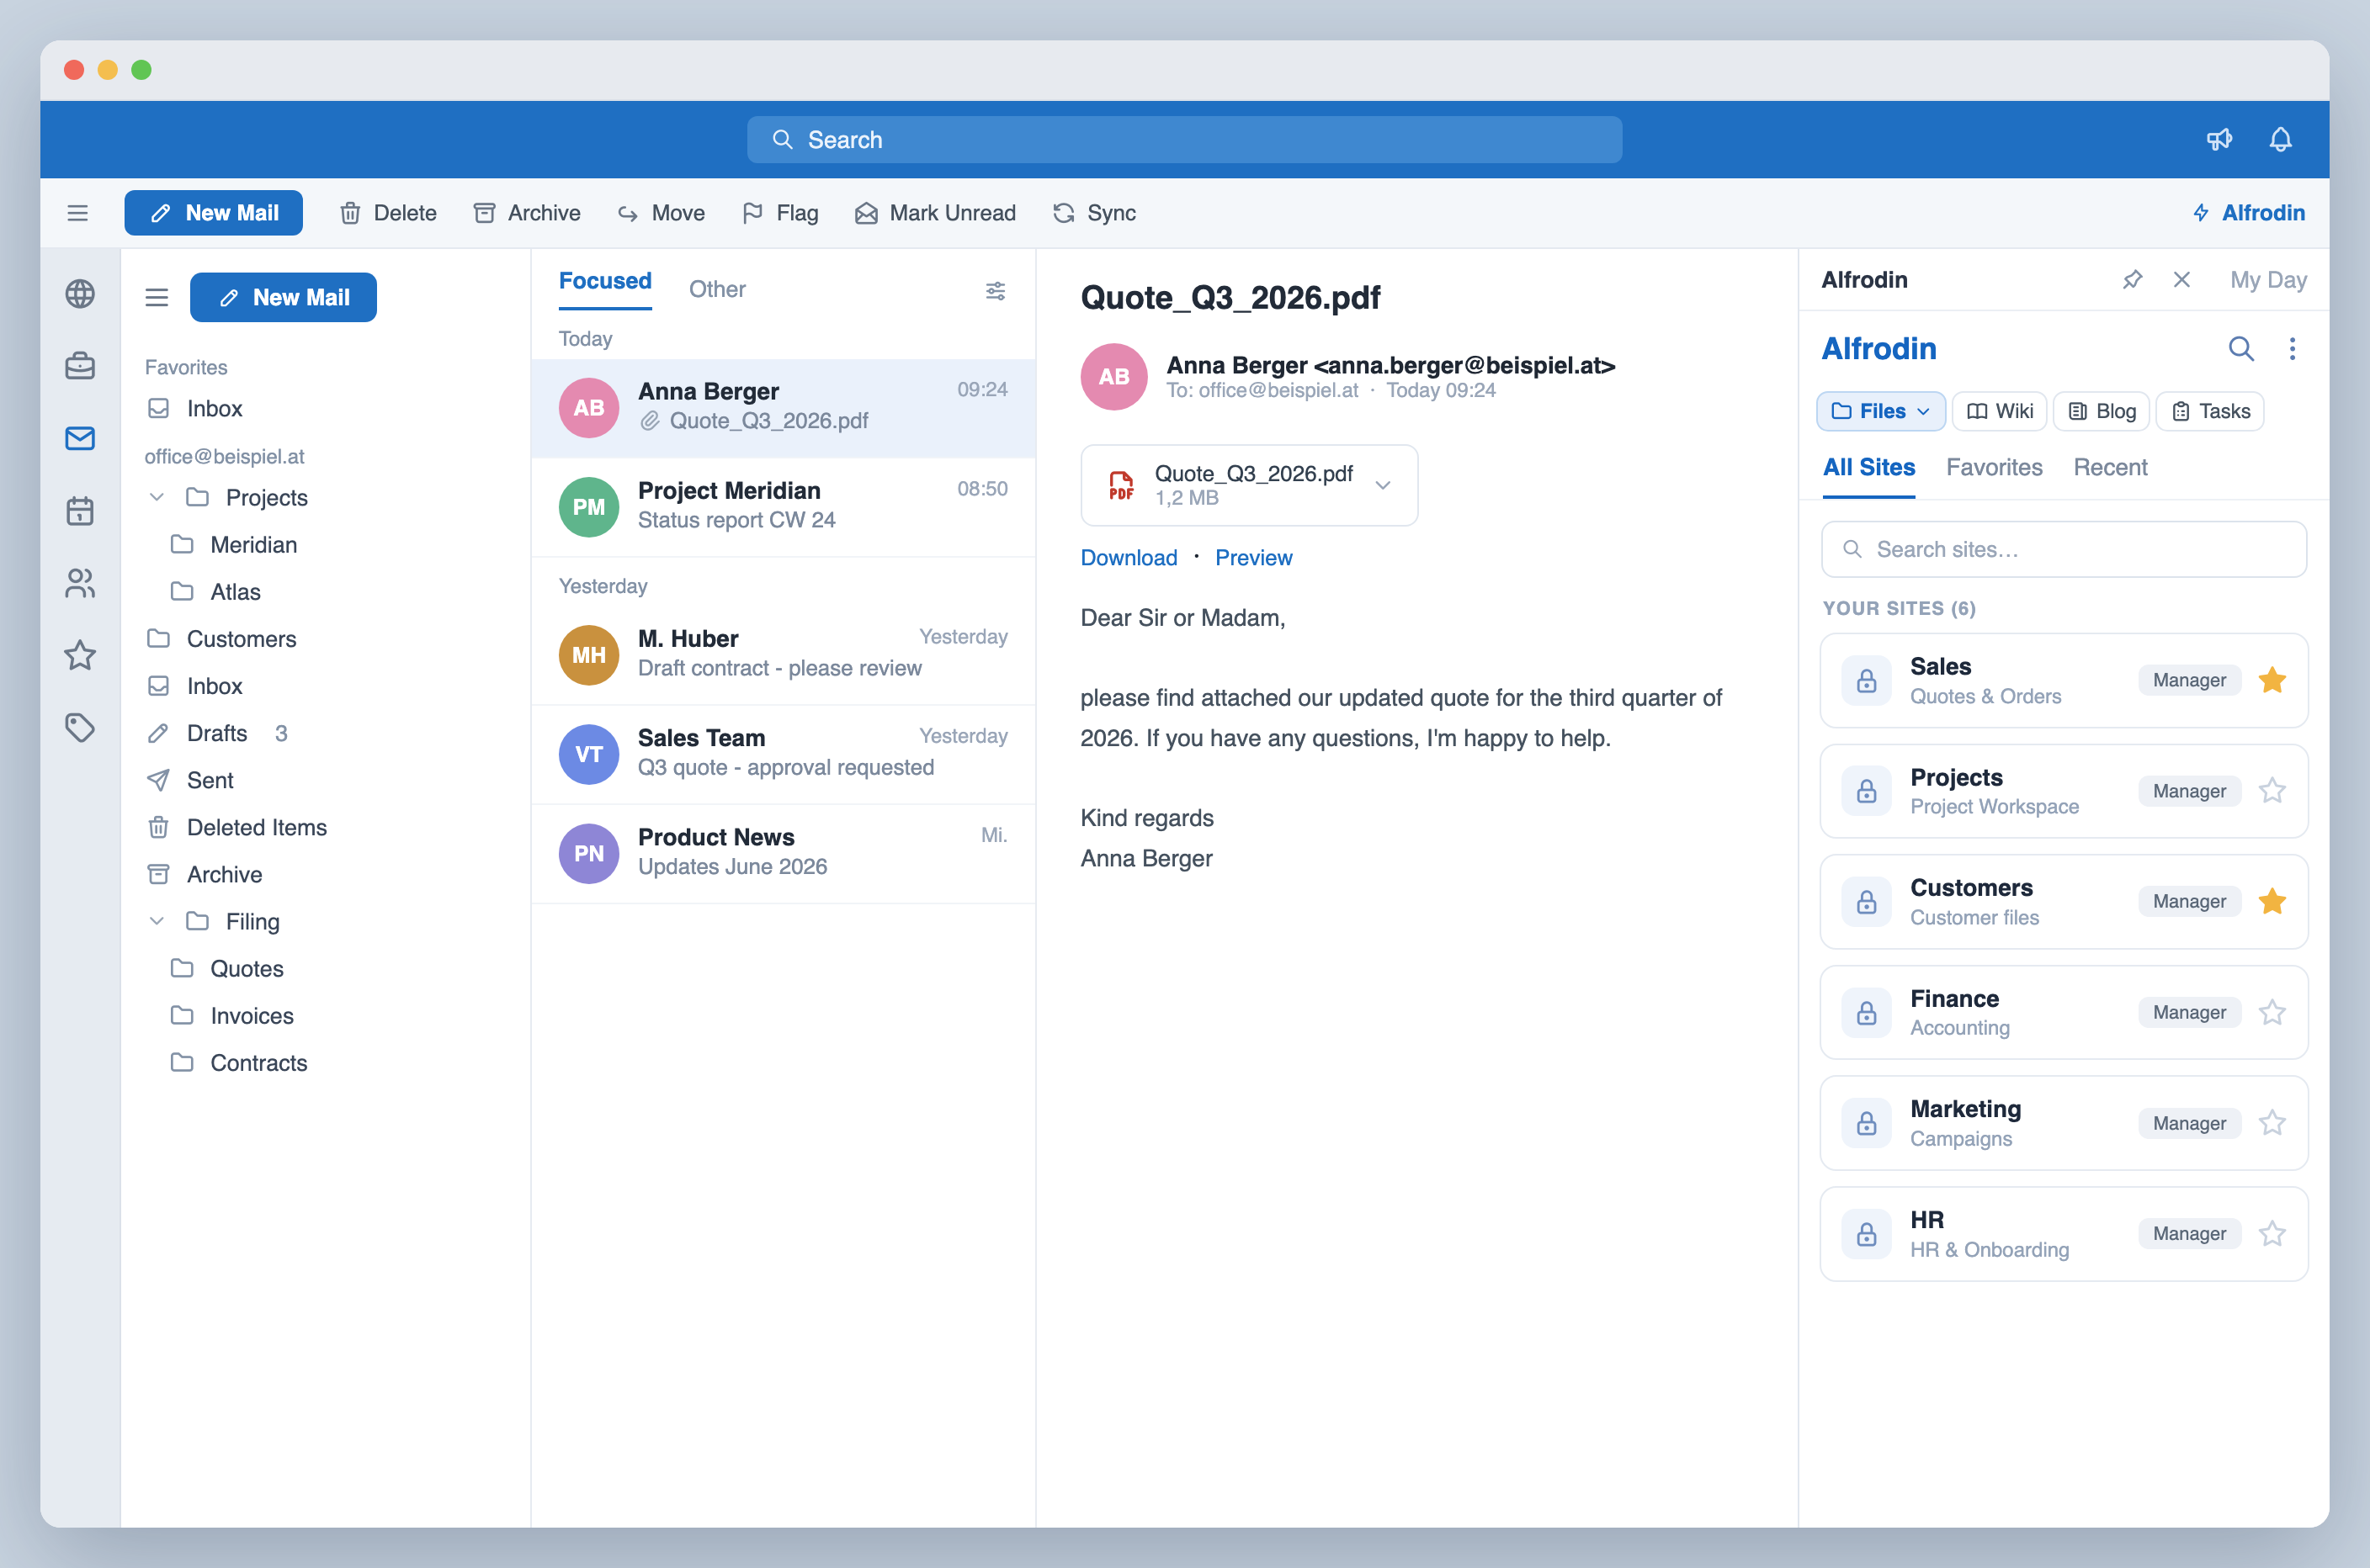
Task: Favorite the Marketing site star
Action: (2272, 1123)
